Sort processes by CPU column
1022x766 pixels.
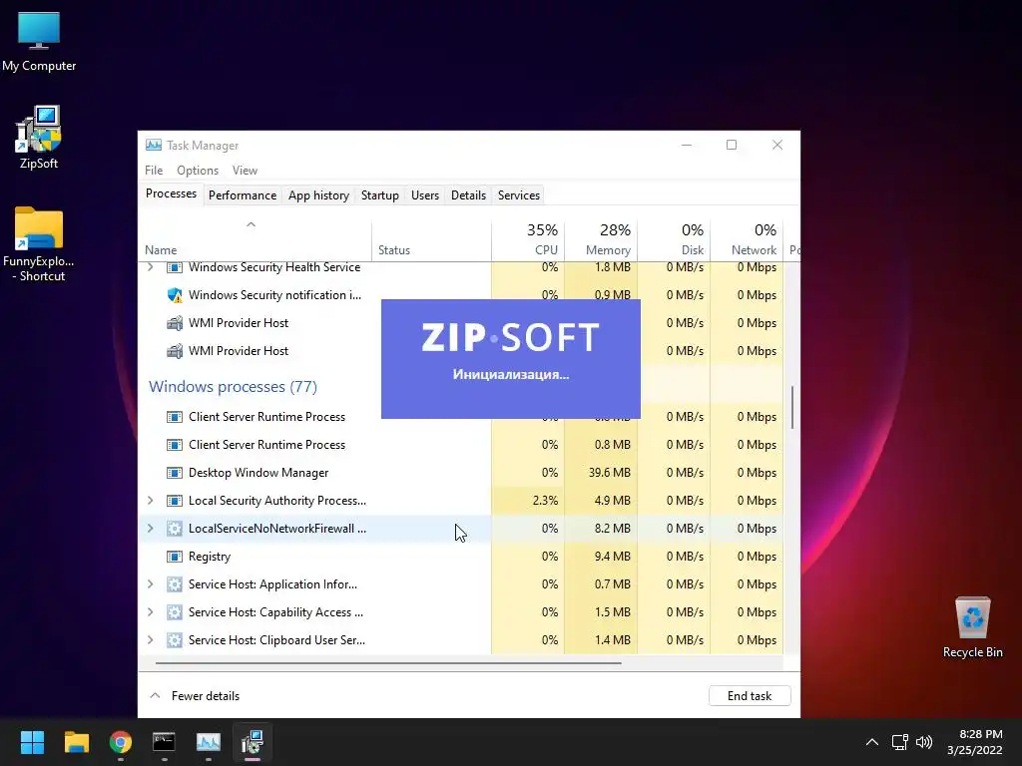[528, 241]
